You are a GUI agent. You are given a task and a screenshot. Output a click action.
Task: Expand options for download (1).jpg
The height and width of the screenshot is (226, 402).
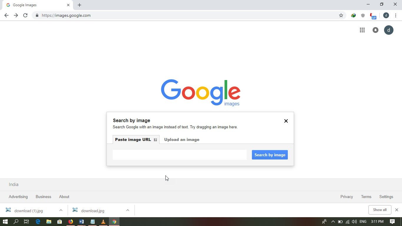(x=61, y=210)
